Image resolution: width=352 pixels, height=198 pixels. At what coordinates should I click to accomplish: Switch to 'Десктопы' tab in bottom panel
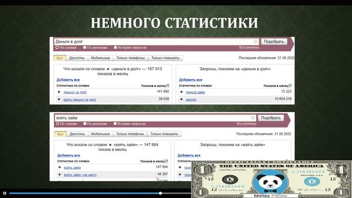(77, 134)
